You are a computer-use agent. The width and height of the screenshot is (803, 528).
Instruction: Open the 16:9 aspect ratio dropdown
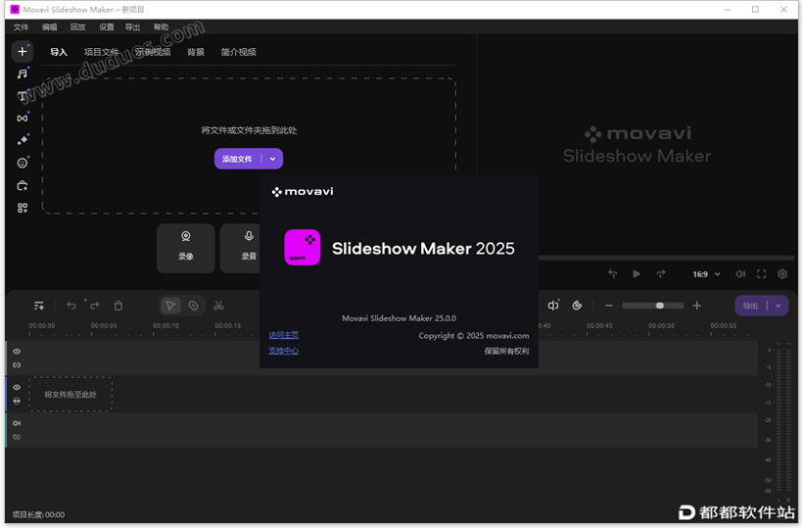[x=706, y=274]
